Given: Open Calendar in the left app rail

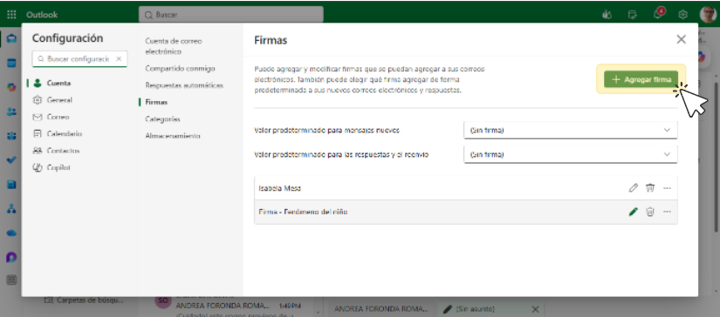Looking at the screenshot, I should point(11,63).
